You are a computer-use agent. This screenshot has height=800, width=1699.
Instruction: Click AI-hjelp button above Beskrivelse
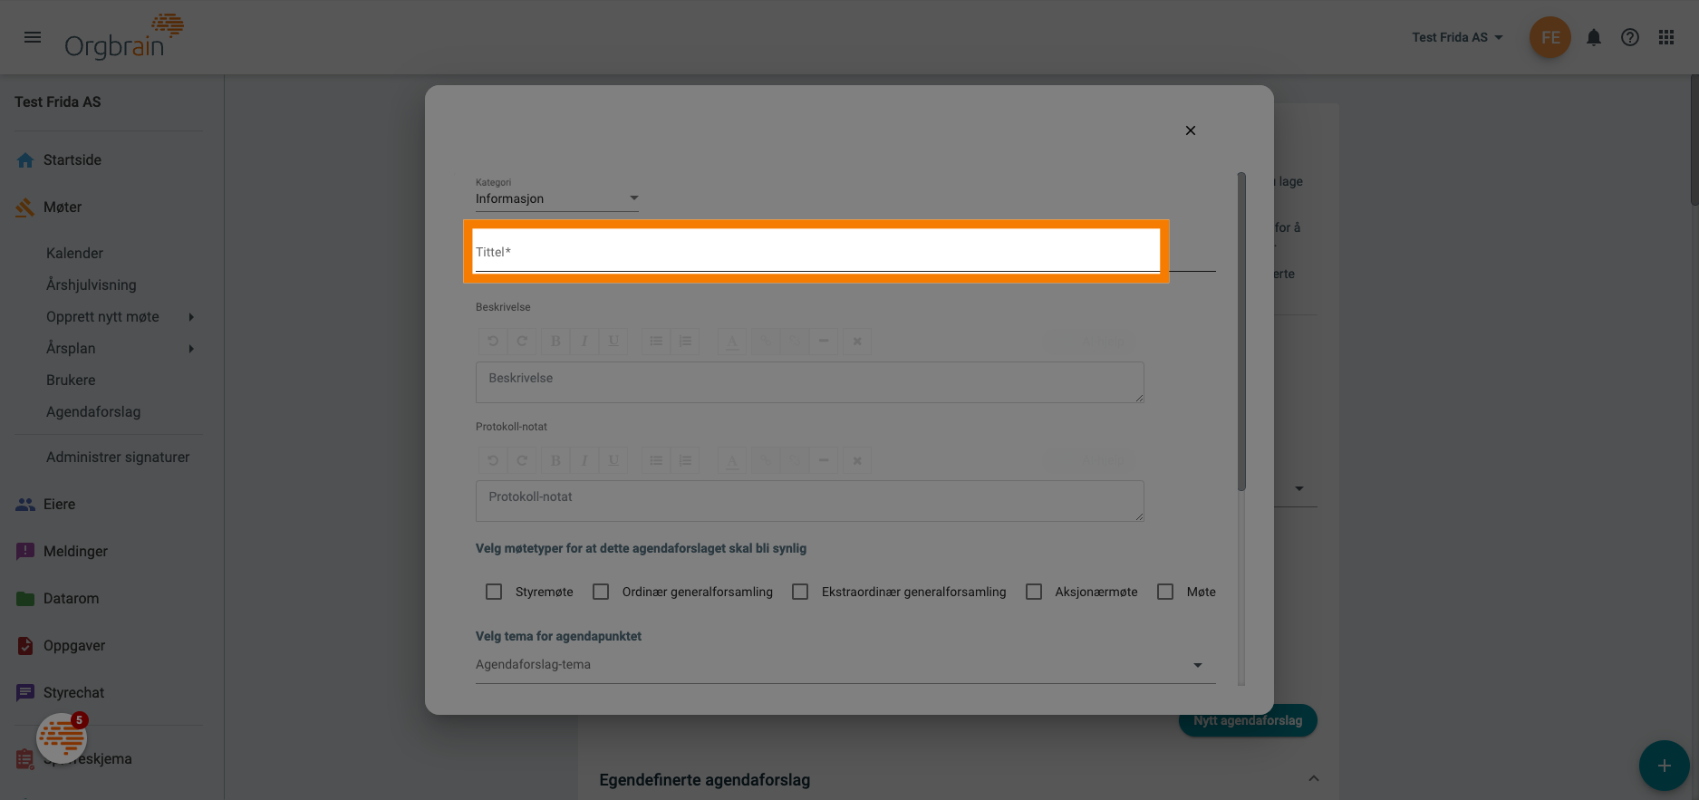point(1092,342)
